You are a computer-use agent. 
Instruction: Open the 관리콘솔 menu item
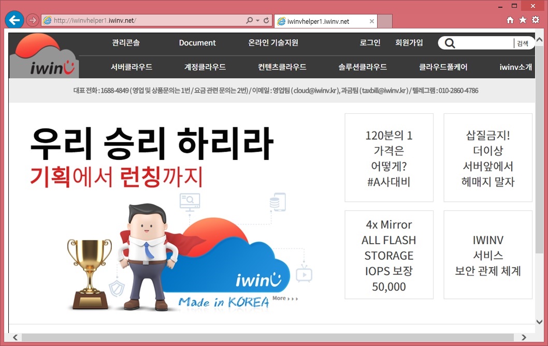point(126,42)
